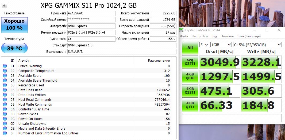This screenshot has width=285, height=140.
Task: Click the Всего хост-записей value 1734 GB
Action: (163, 19)
